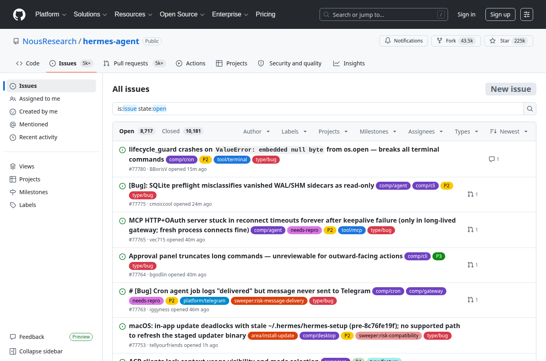This screenshot has width=546, height=361.
Task: Open the Assignees filter dropdown
Action: point(426,132)
